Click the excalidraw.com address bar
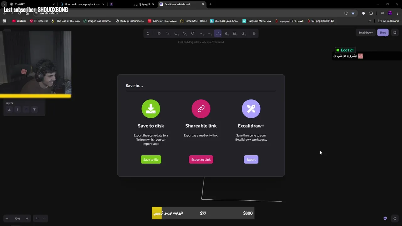Screen dimensions: 402x226 (x=188, y=13)
